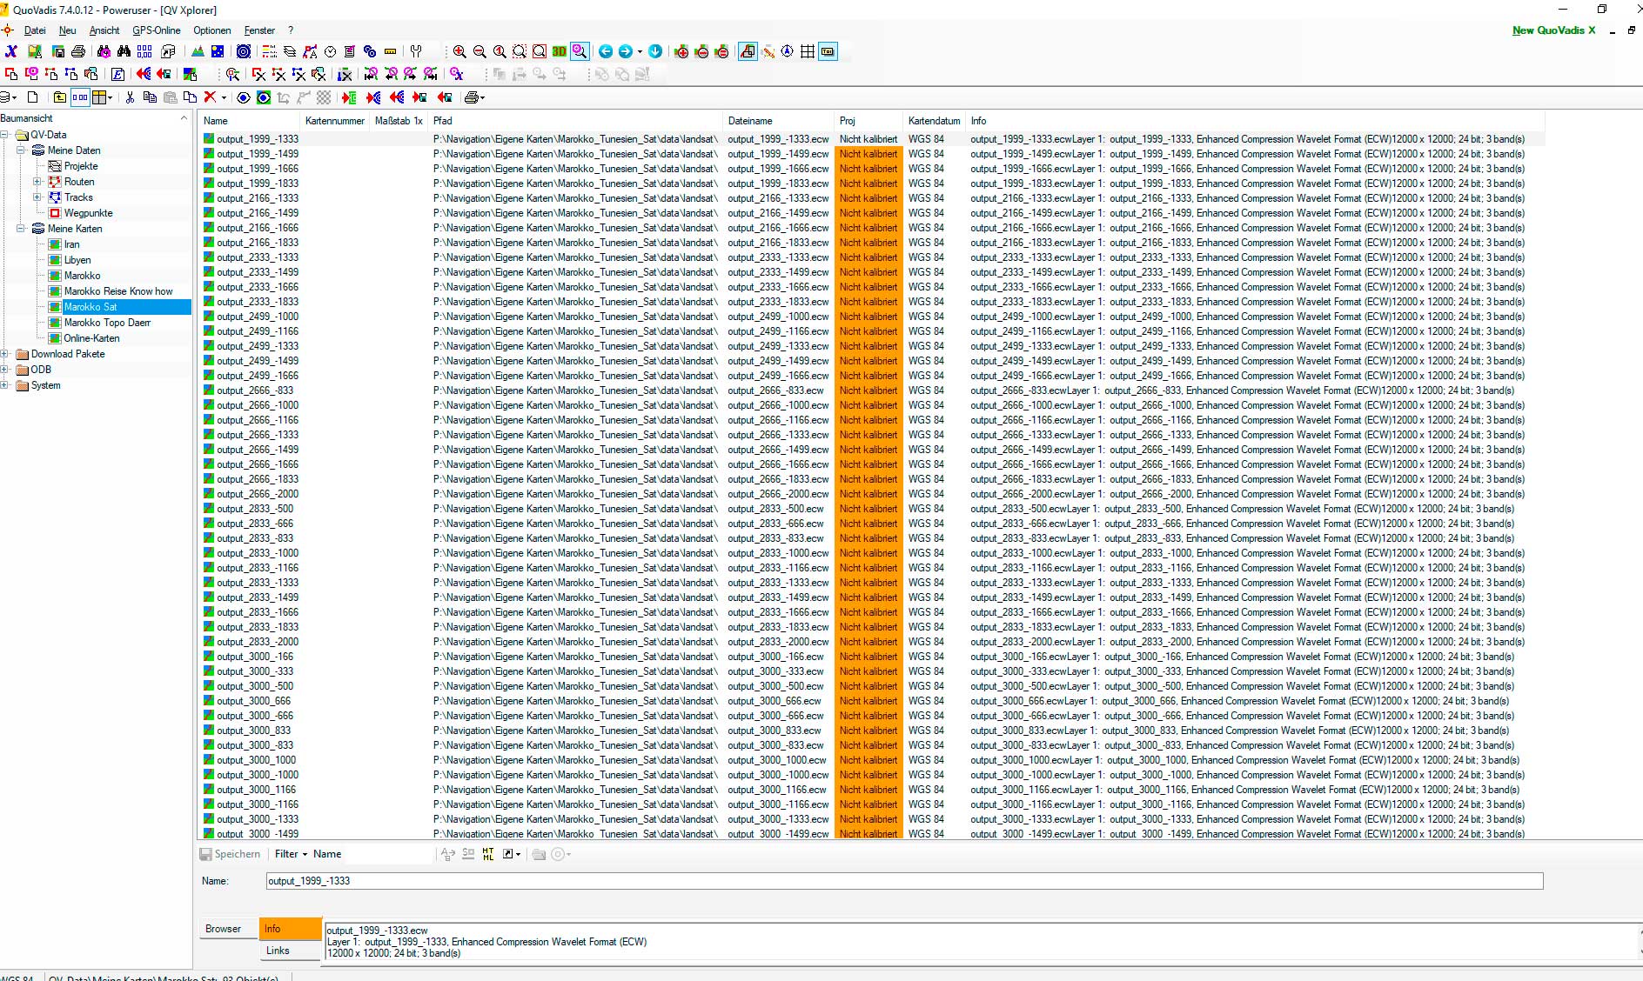Open the GPS-Online menu
Screen dimensions: 1643x981
pos(157,30)
